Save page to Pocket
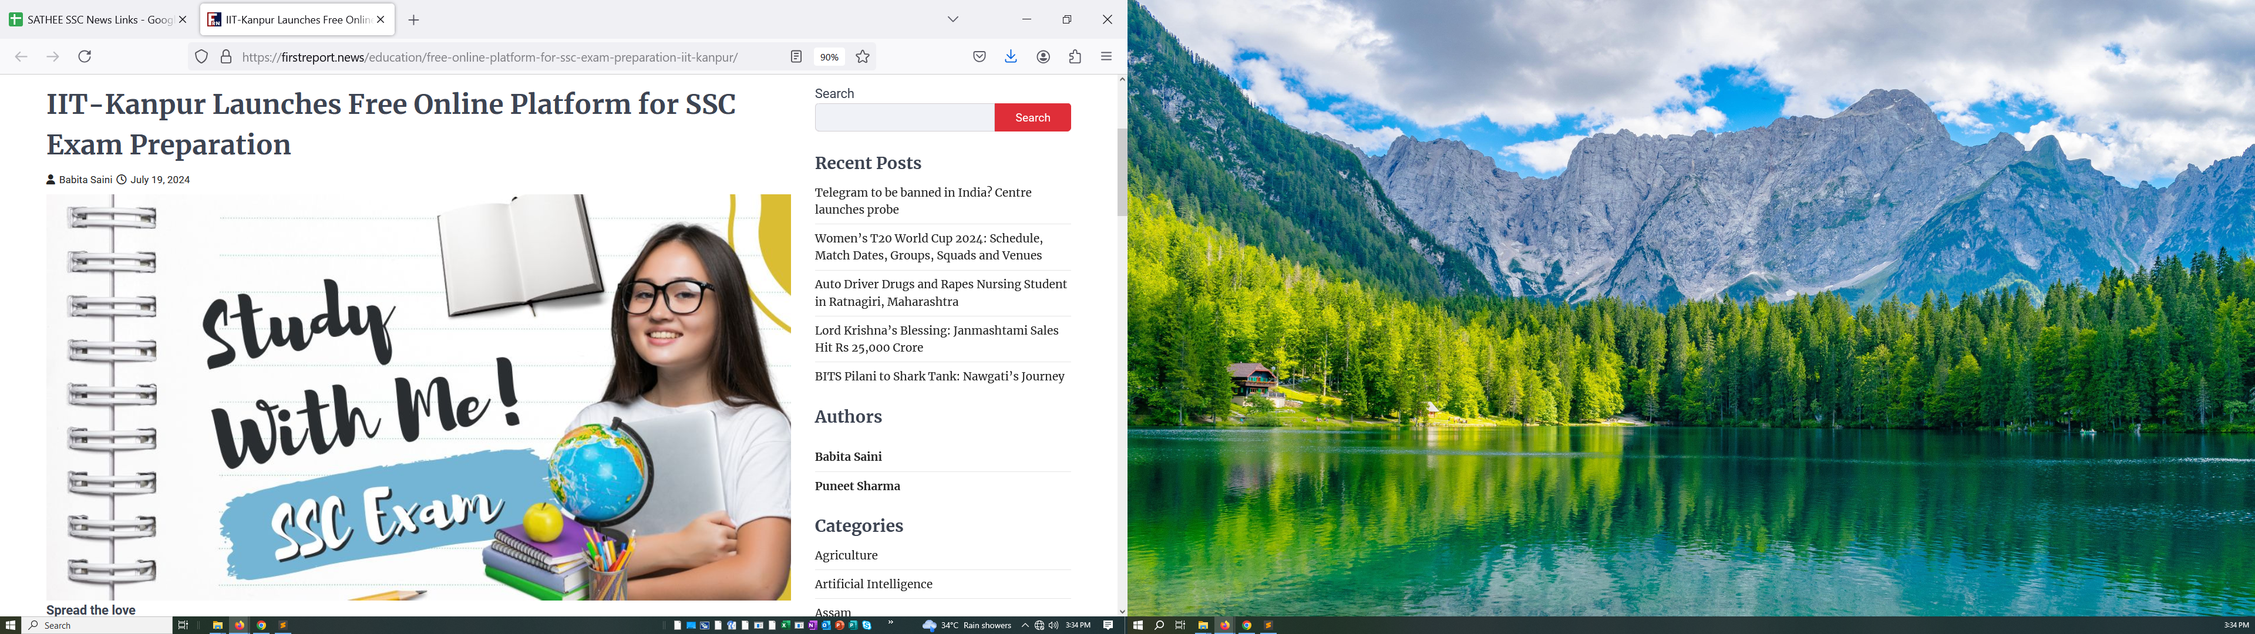Image resolution: width=2255 pixels, height=634 pixels. (980, 57)
